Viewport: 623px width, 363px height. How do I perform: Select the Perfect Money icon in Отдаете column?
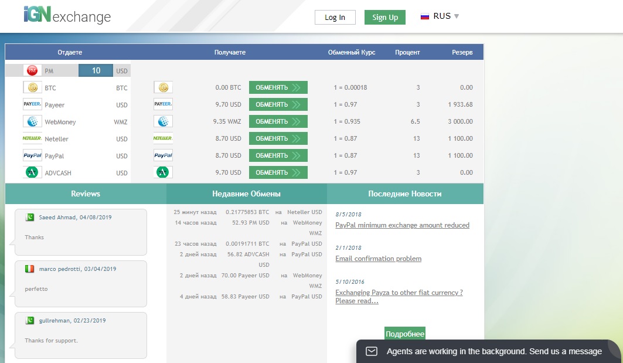coord(32,70)
